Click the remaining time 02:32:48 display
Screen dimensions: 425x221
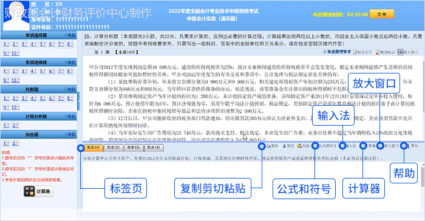click(358, 15)
